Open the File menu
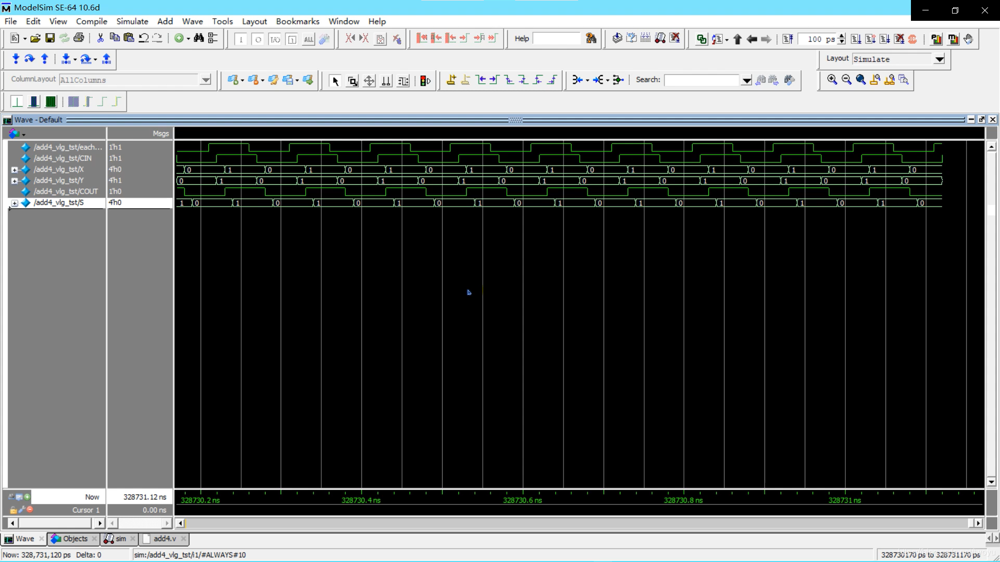This screenshot has width=1000, height=562. (x=10, y=21)
